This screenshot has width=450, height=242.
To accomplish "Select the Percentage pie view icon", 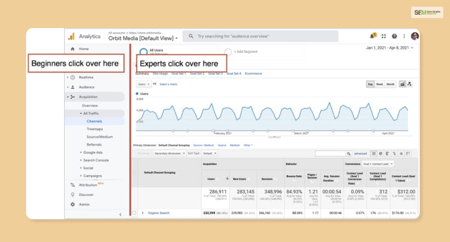I will [380, 154].
